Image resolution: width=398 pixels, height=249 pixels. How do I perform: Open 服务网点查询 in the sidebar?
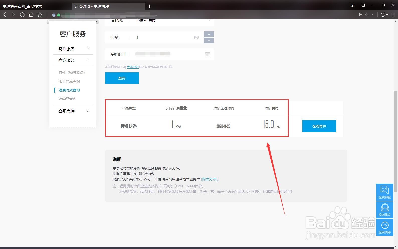(69, 81)
